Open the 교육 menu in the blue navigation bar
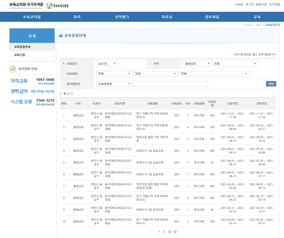 257,17
